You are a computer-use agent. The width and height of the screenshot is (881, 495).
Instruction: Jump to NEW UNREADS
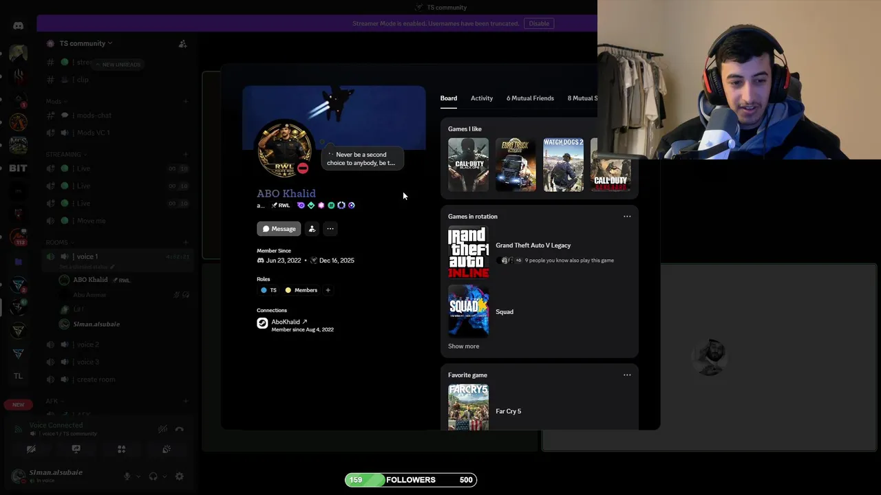pyautogui.click(x=118, y=65)
